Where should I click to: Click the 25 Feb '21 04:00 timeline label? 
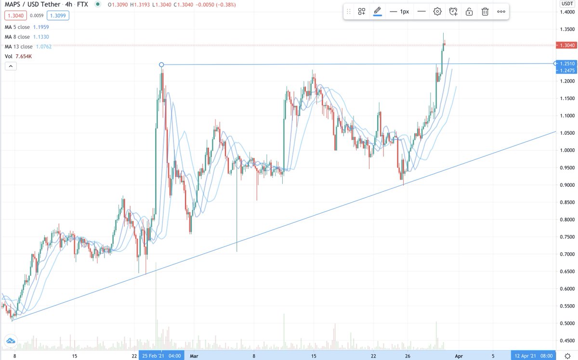(161, 356)
